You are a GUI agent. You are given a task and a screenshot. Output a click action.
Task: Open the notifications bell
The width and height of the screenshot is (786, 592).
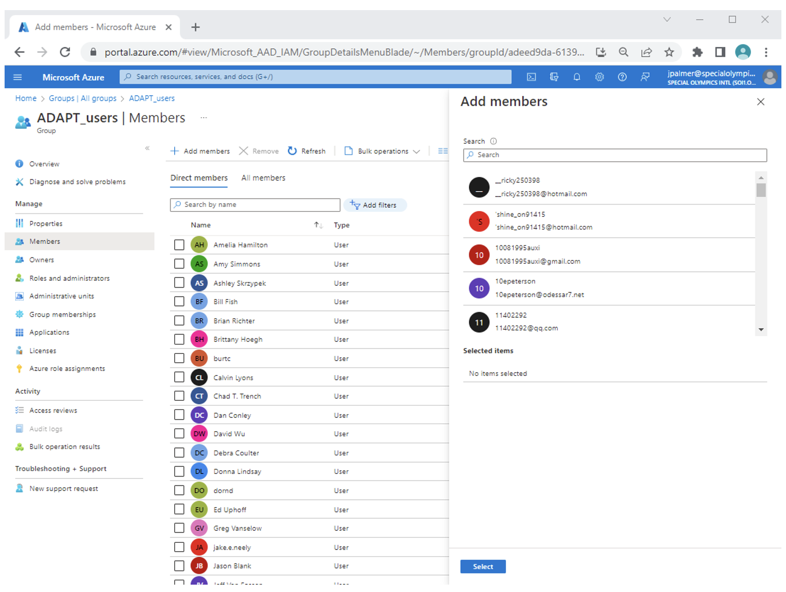577,77
